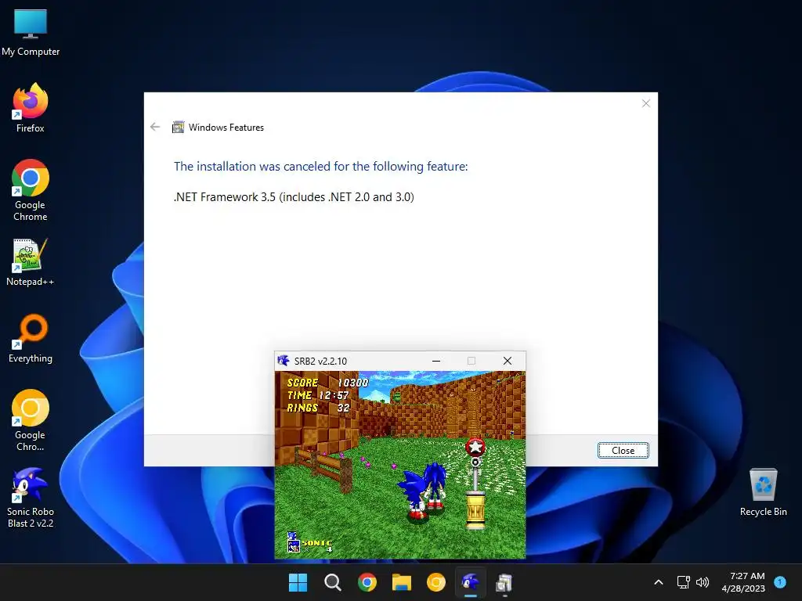Screen dimensions: 802x601
Task: Open taskbar Search magnifier
Action: 332,582
